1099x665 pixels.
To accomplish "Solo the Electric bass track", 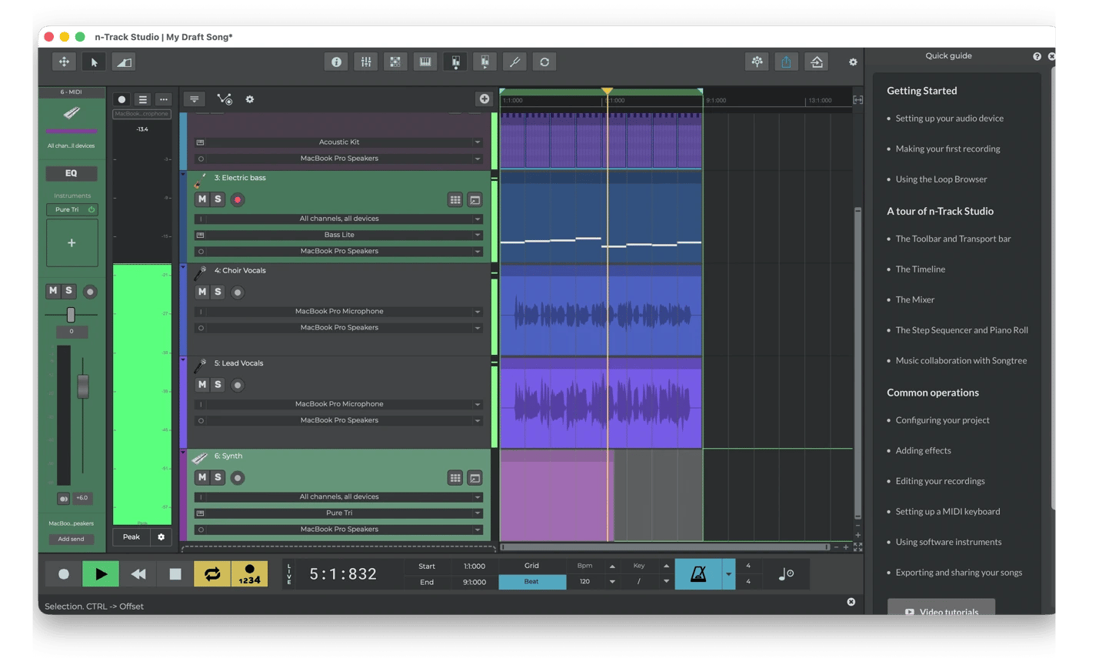I will [x=218, y=199].
